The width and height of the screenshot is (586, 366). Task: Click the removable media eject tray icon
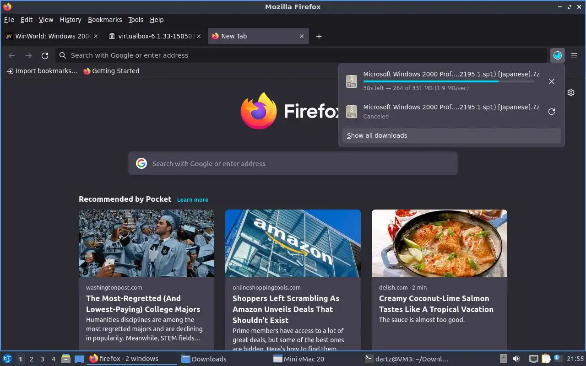click(503, 359)
